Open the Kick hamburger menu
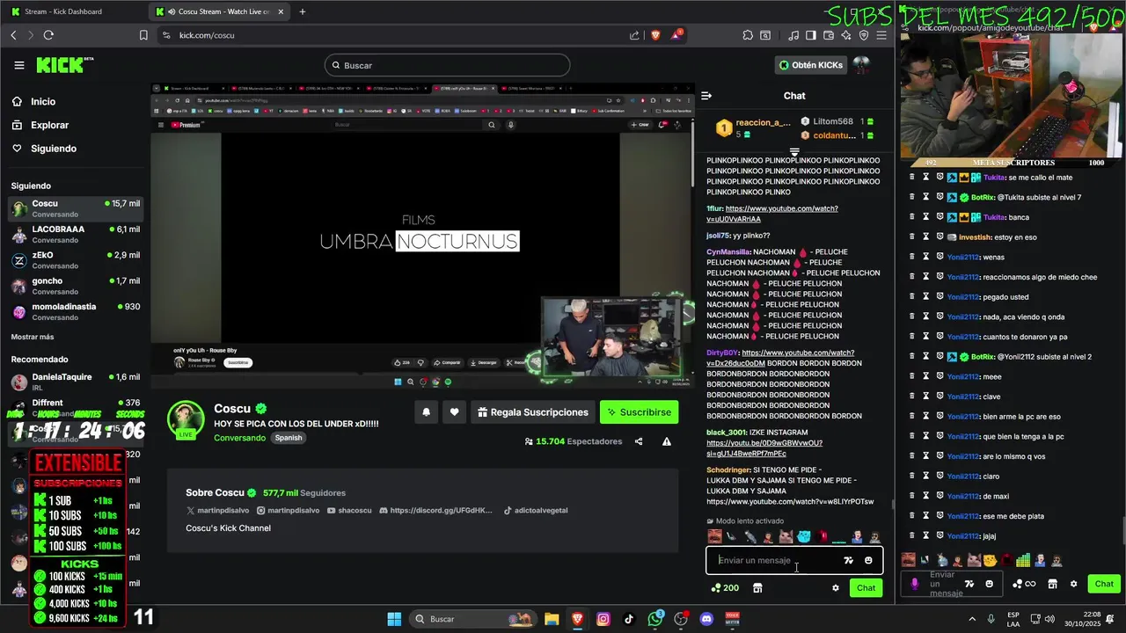Viewport: 1126px width, 633px height. point(19,65)
